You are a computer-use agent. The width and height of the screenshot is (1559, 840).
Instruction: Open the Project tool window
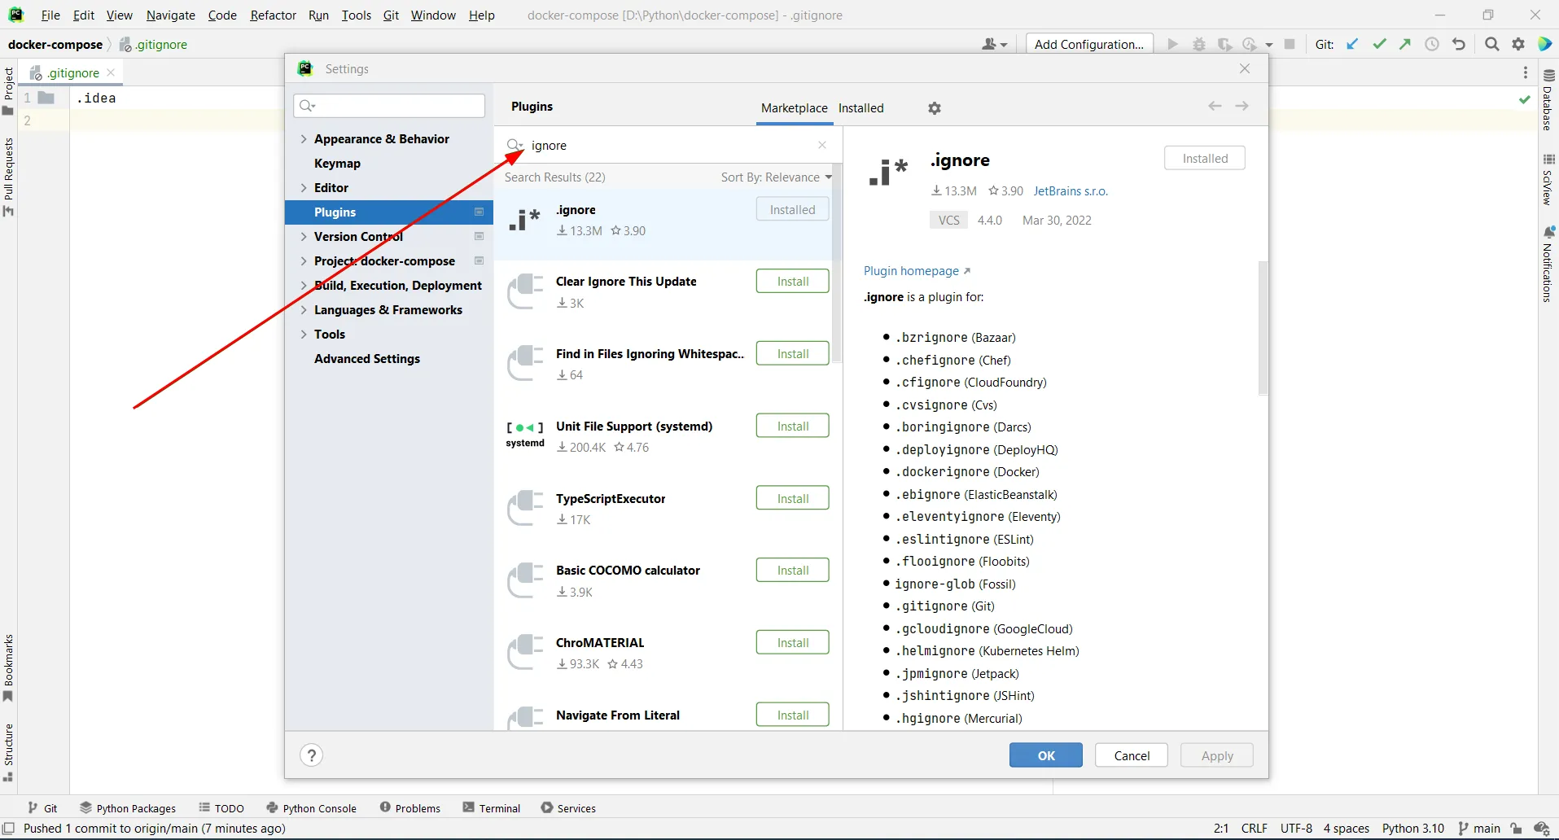click(x=8, y=90)
